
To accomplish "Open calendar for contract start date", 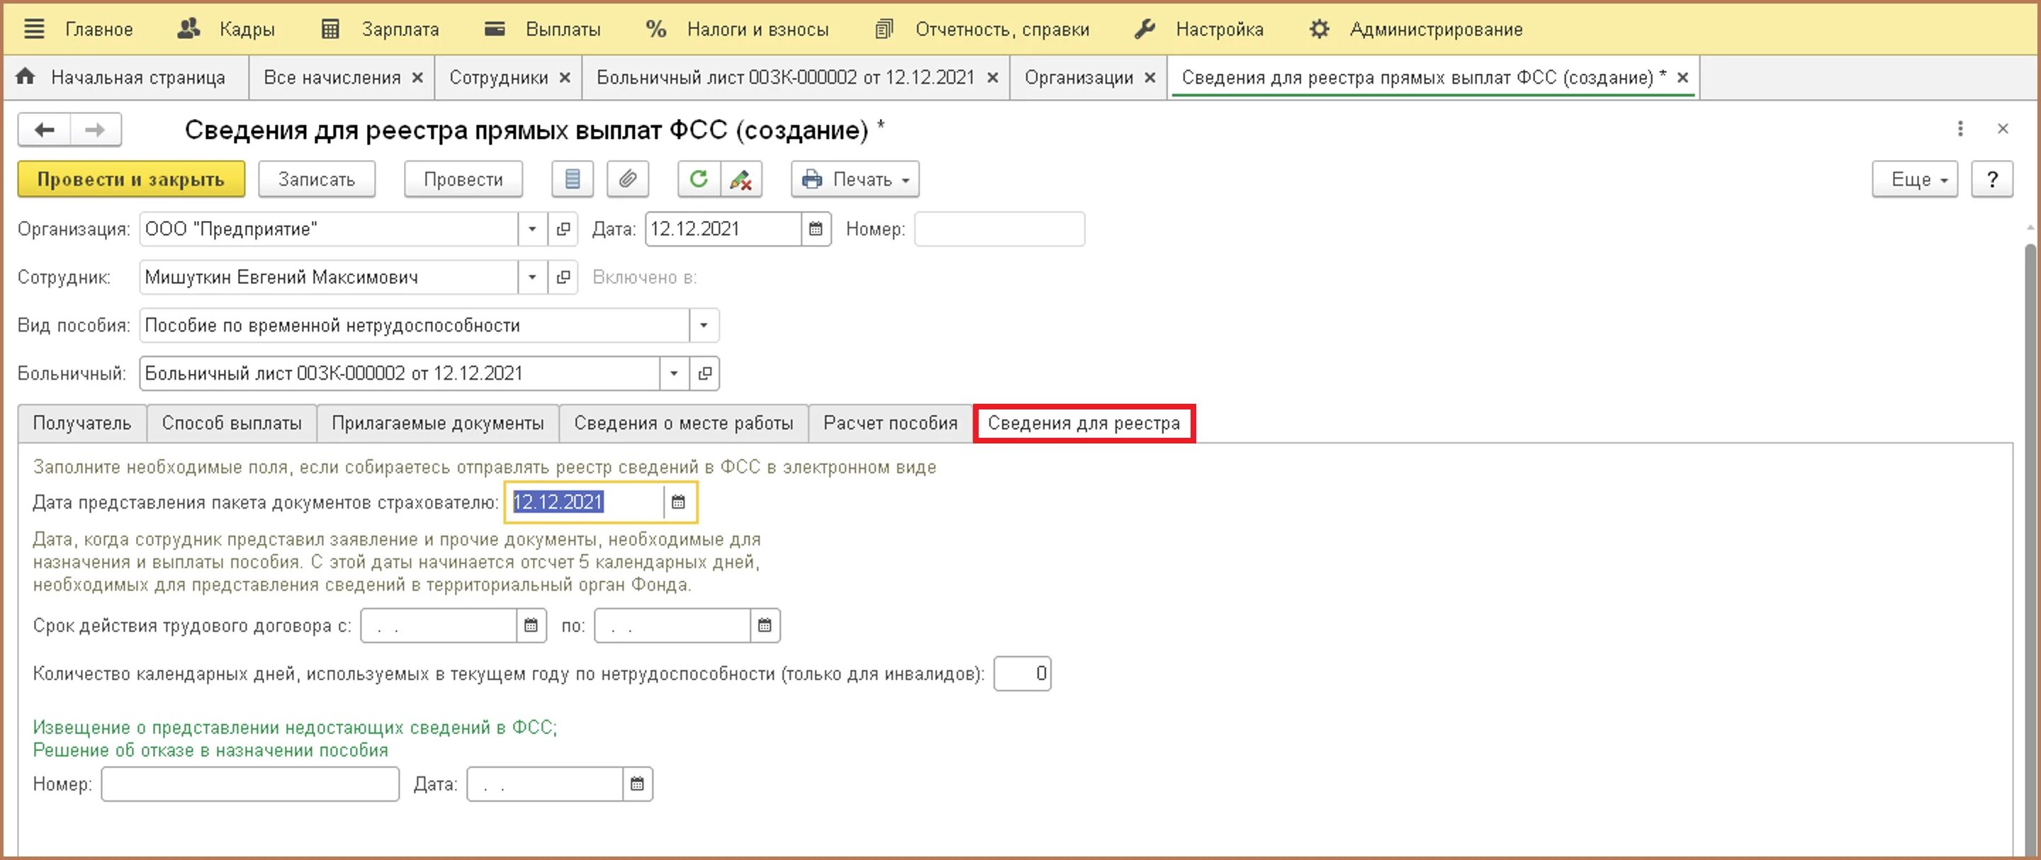I will tap(531, 626).
